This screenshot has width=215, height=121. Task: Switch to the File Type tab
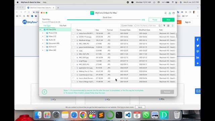tap(47, 26)
